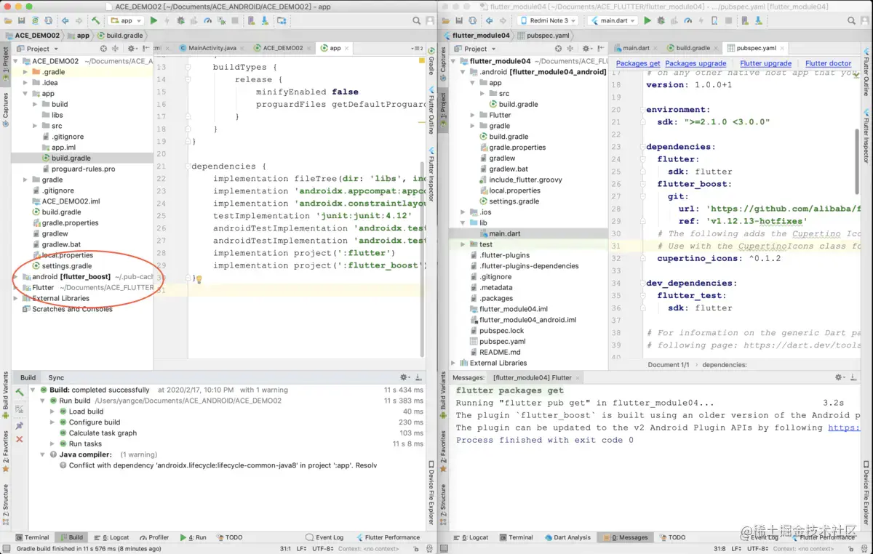Click ACE_DEMO02 breadcrumb in navigation bar
Image resolution: width=873 pixels, height=554 pixels.
(33, 35)
